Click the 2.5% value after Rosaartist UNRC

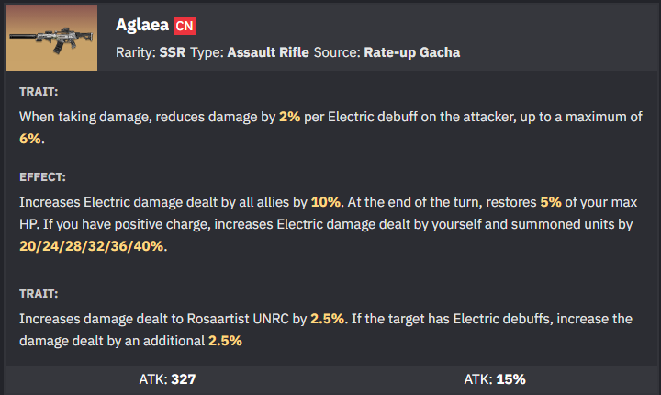(x=327, y=320)
